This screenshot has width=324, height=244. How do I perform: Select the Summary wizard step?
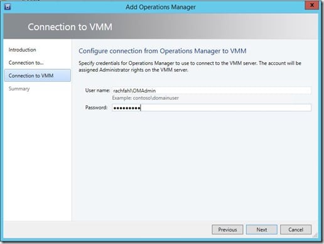(x=19, y=89)
